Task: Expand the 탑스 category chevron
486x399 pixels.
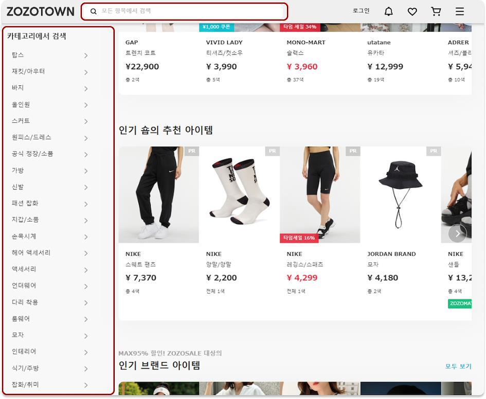Action: click(86, 56)
